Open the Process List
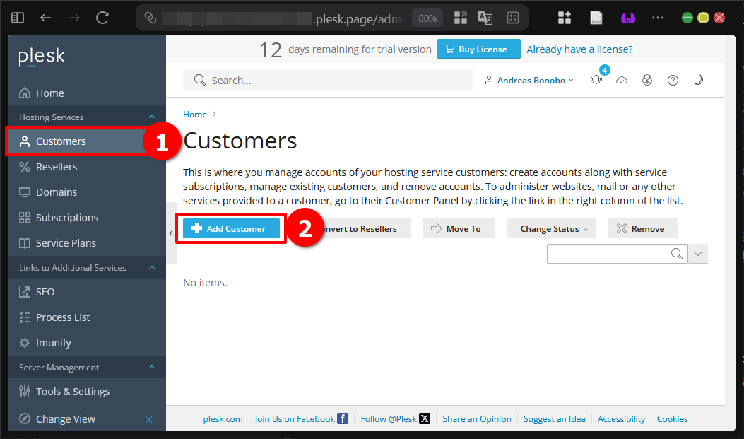The width and height of the screenshot is (744, 439). click(61, 317)
